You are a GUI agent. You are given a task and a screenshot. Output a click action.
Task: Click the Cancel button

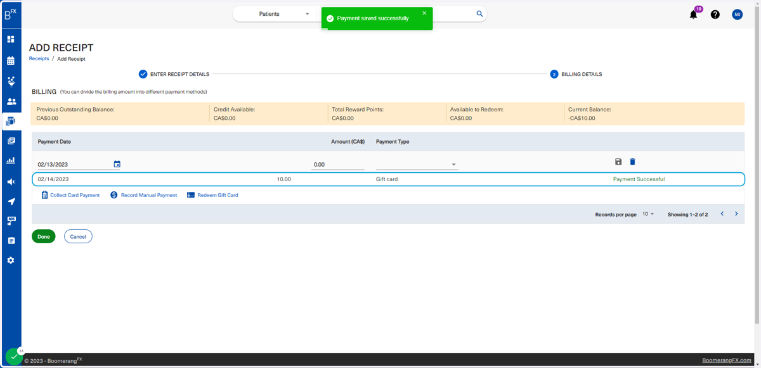tap(78, 236)
